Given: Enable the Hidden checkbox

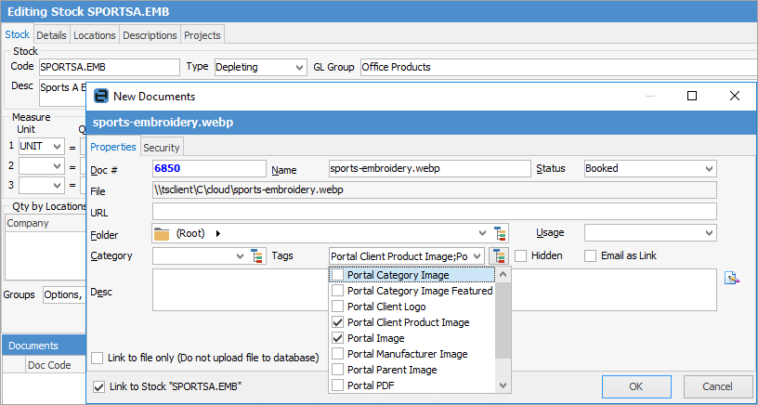Looking at the screenshot, I should [x=521, y=255].
